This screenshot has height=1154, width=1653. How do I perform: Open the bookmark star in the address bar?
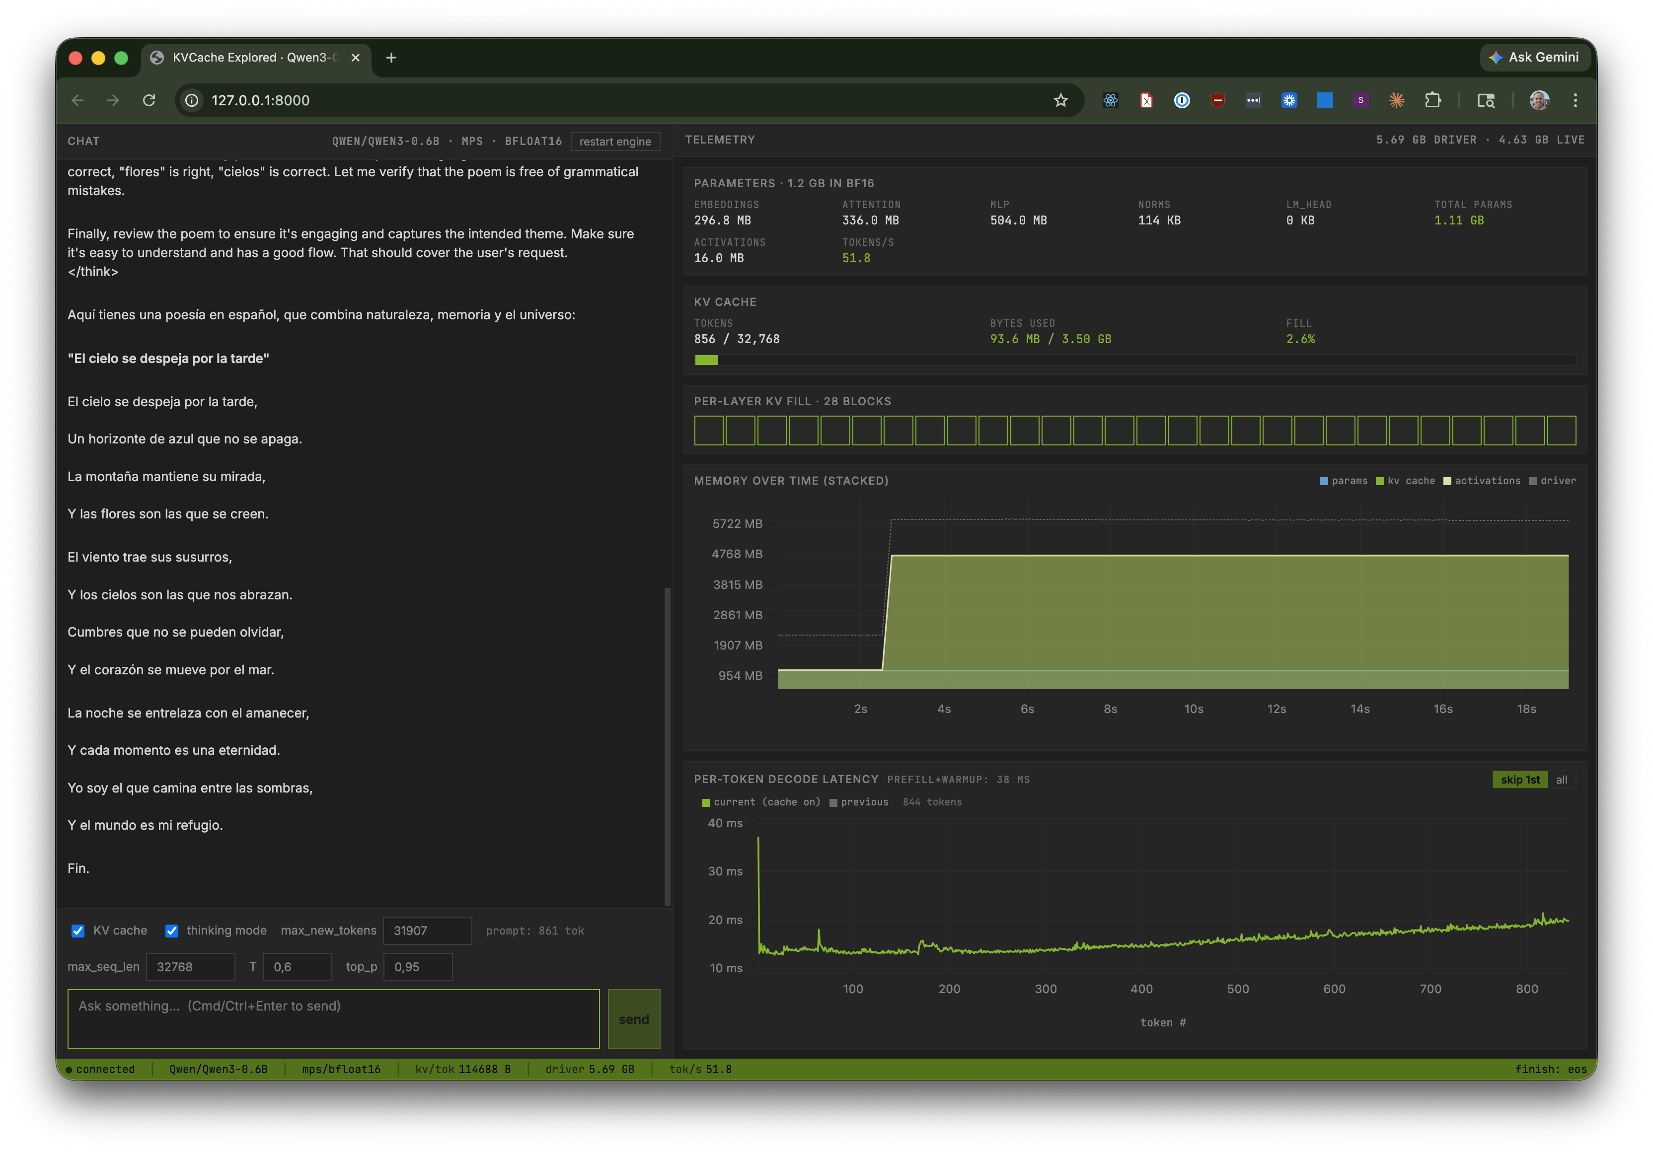coord(1061,100)
